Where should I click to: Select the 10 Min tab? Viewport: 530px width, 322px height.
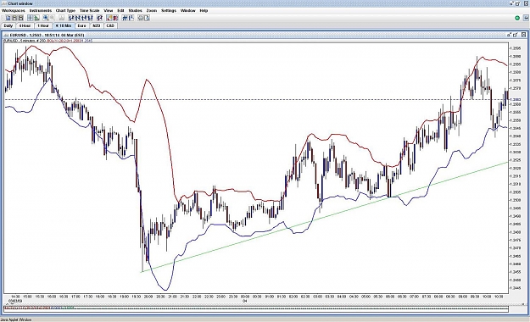(x=64, y=25)
